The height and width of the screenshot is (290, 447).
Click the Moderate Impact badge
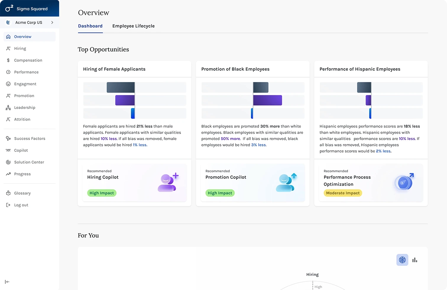click(x=343, y=193)
